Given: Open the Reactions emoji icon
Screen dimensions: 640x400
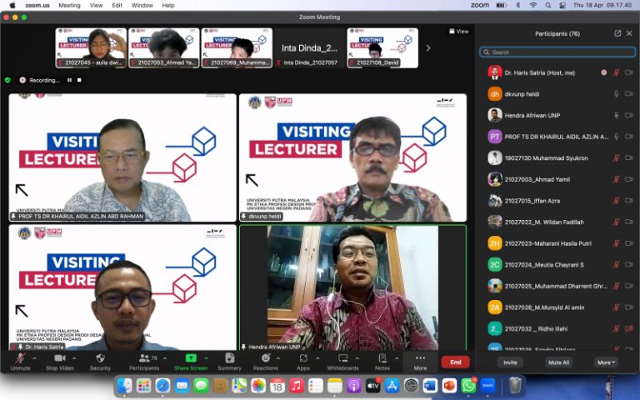Looking at the screenshot, I should coord(266,358).
